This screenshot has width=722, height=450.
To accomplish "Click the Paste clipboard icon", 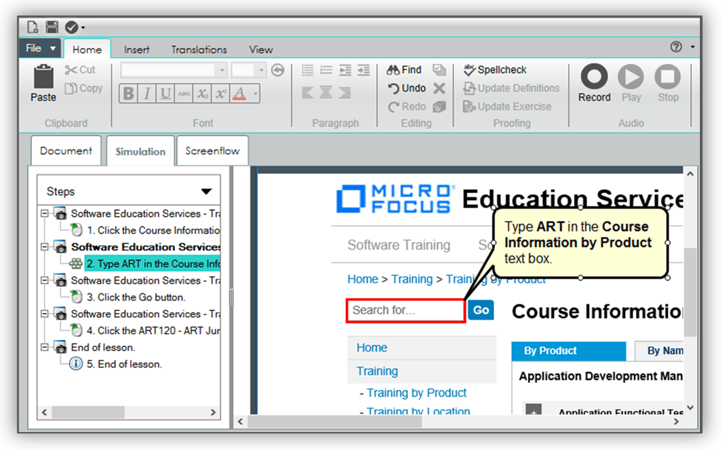I will coord(43,77).
